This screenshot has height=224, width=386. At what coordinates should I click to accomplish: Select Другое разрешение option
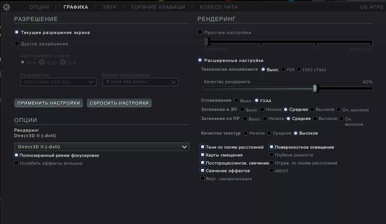click(x=16, y=43)
